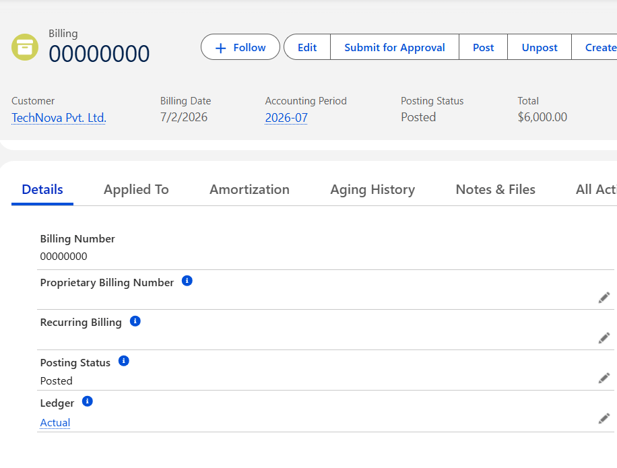Click the Post button
This screenshot has width=617, height=468.
click(483, 47)
